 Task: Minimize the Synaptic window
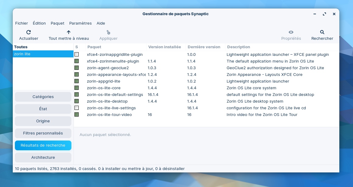(315, 14)
